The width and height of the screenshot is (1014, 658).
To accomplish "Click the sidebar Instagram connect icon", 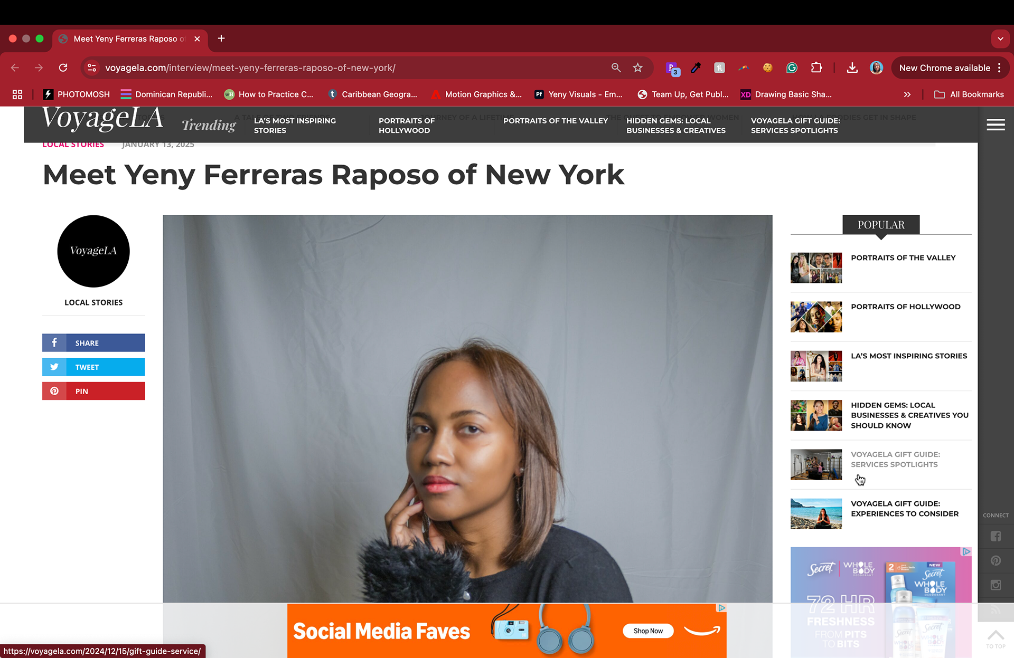I will click(996, 585).
